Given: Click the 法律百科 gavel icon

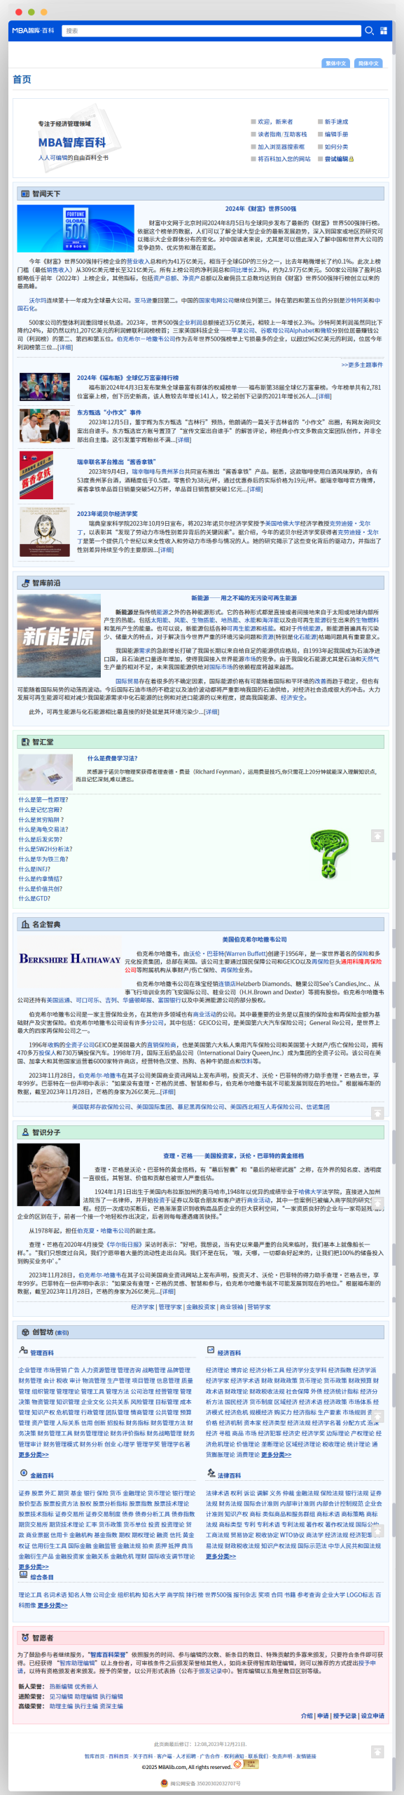Looking at the screenshot, I should [210, 1473].
